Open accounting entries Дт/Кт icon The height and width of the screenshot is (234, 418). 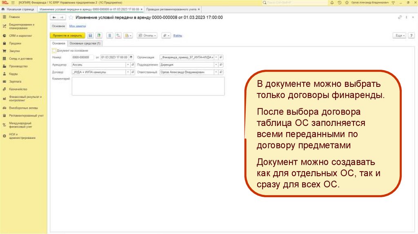[x=118, y=36]
